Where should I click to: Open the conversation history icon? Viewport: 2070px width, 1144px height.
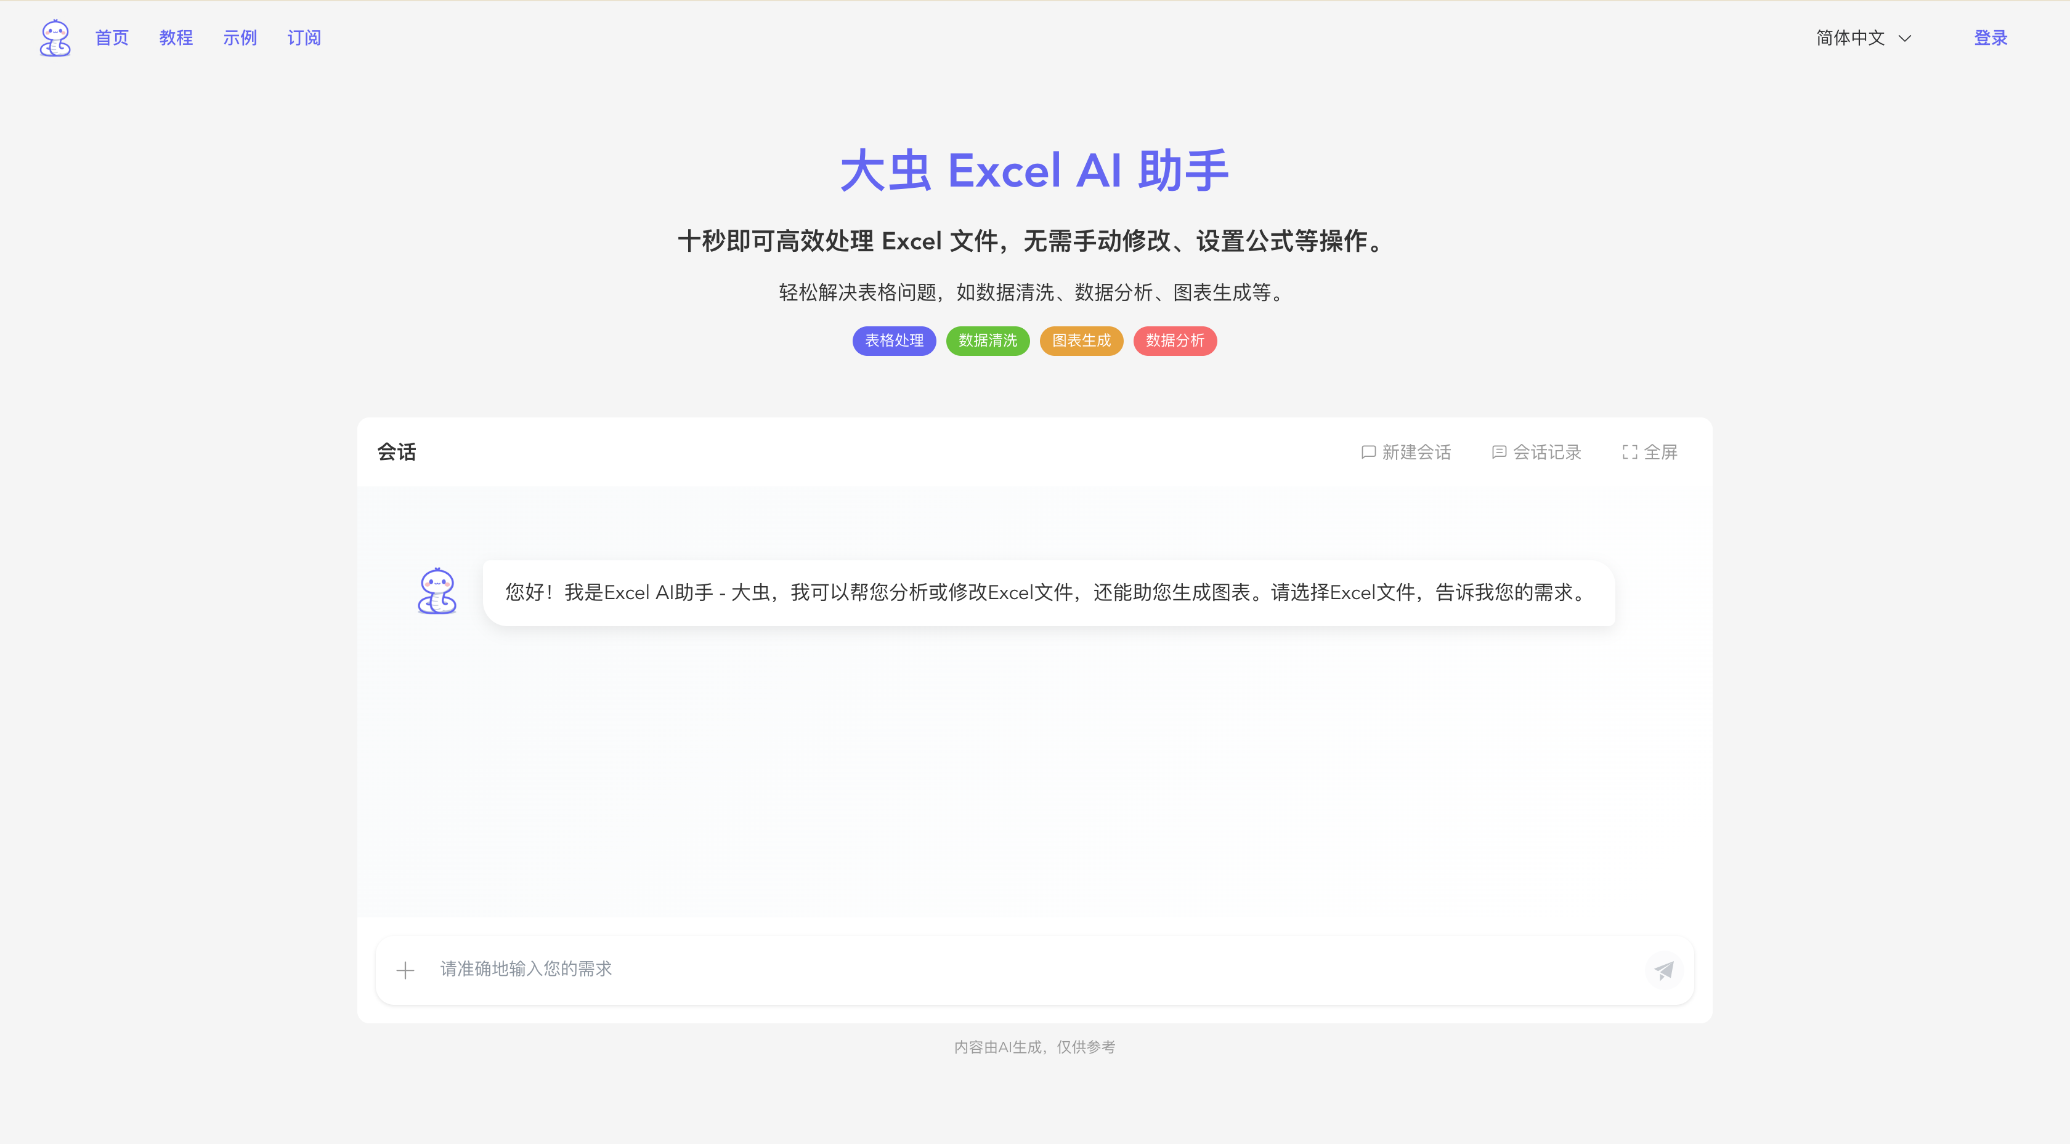1499,451
